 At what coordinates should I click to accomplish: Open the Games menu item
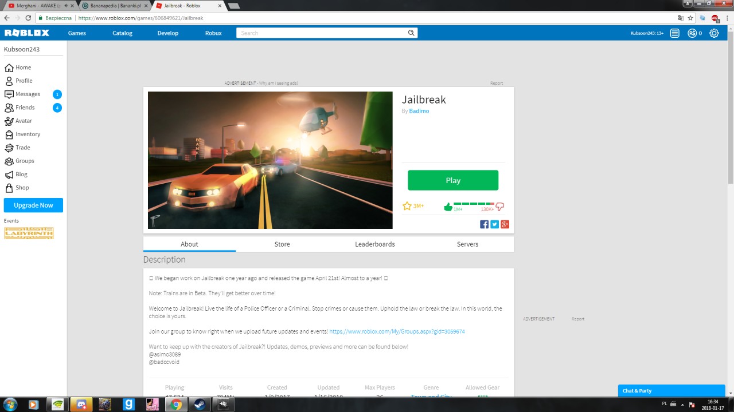click(77, 33)
